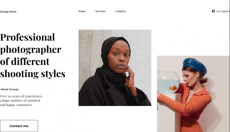Click the George Devis site logo
The height and width of the screenshot is (132, 230).
[8, 12]
